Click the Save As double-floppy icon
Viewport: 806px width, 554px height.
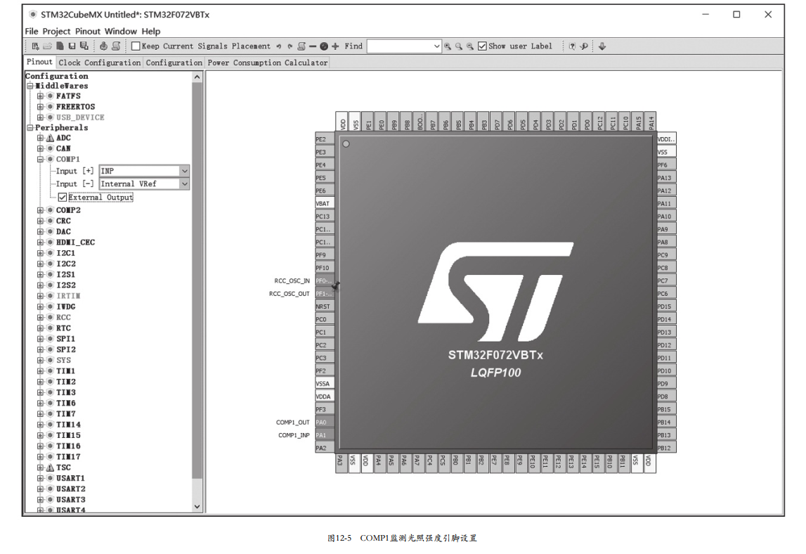(84, 46)
